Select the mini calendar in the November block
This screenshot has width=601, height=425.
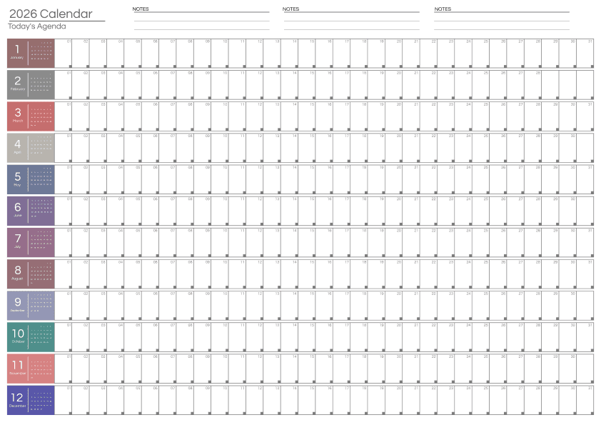(x=41, y=367)
